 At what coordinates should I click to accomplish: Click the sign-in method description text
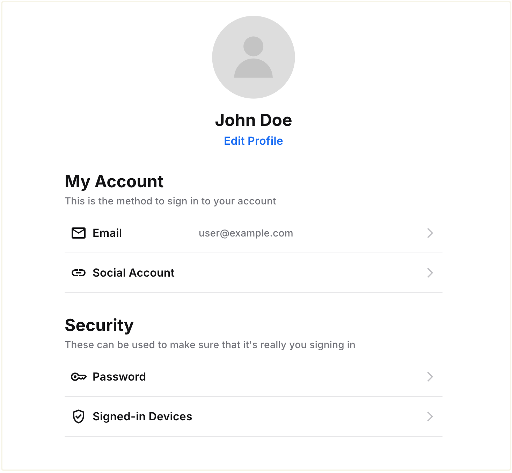[170, 201]
